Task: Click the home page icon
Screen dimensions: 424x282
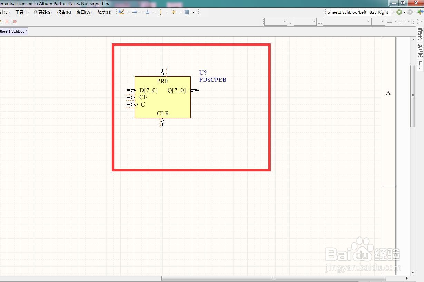Action: (420, 12)
